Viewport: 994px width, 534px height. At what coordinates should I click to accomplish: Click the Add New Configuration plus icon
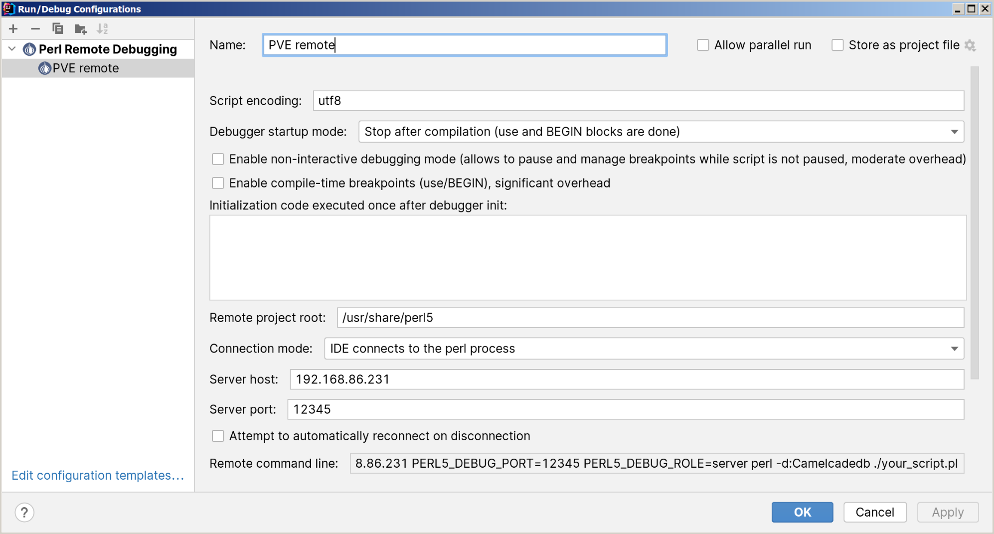coord(13,29)
